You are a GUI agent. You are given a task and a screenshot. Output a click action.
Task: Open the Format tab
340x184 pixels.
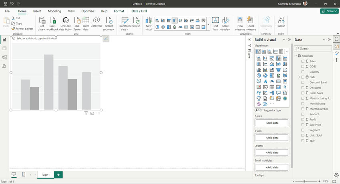click(x=119, y=11)
